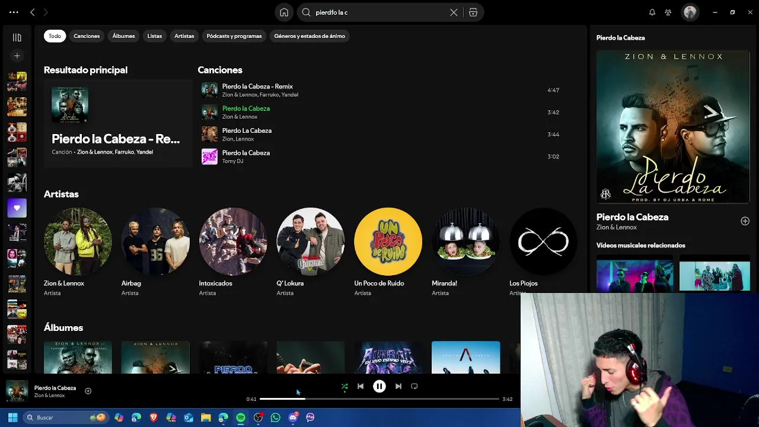
Task: Open friend activity icon
Action: 668,12
